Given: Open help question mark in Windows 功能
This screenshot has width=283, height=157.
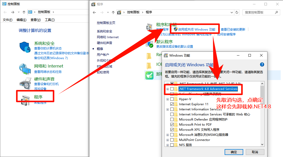Looking at the screenshot, I should click(x=262, y=64).
